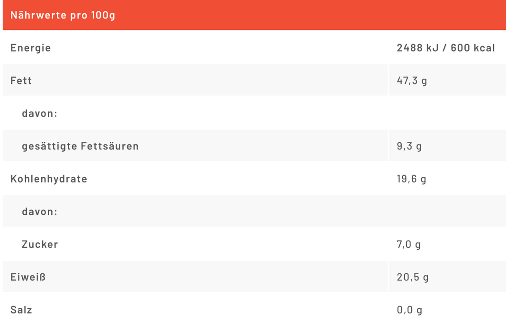The image size is (506, 332).
Task: Click the 'davon:' label below Kohlenhydrate
Action: pos(40,212)
